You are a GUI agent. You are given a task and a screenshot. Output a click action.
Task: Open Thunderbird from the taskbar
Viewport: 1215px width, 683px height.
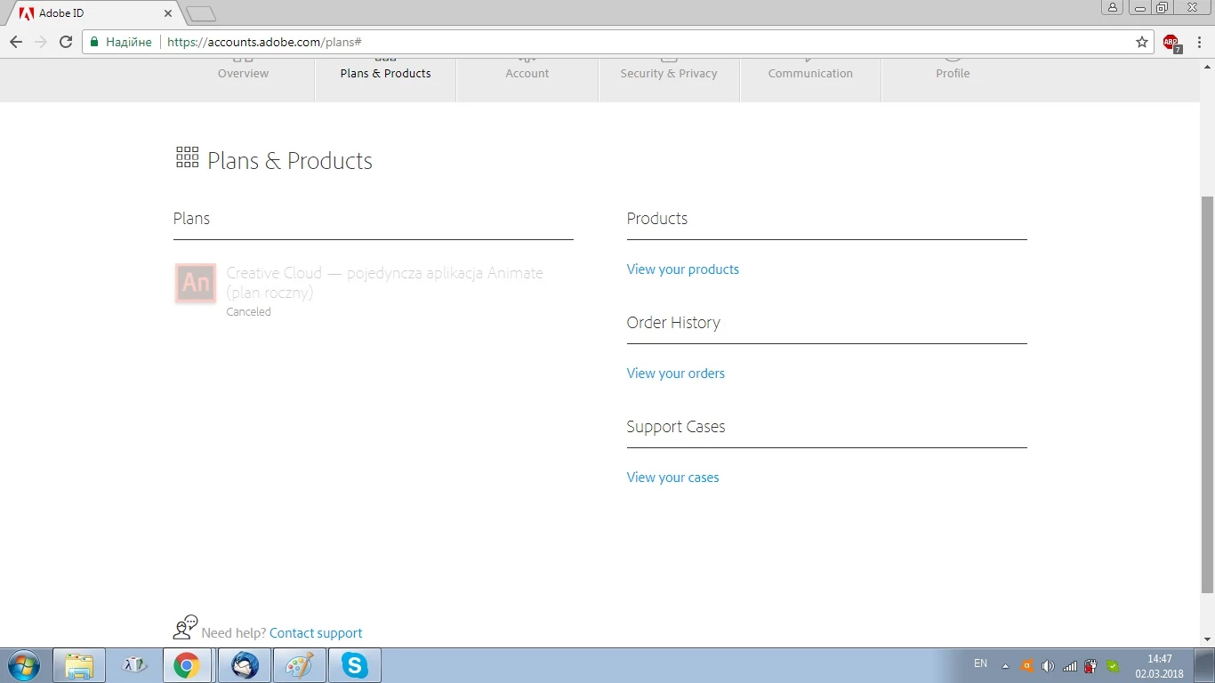[x=245, y=665]
